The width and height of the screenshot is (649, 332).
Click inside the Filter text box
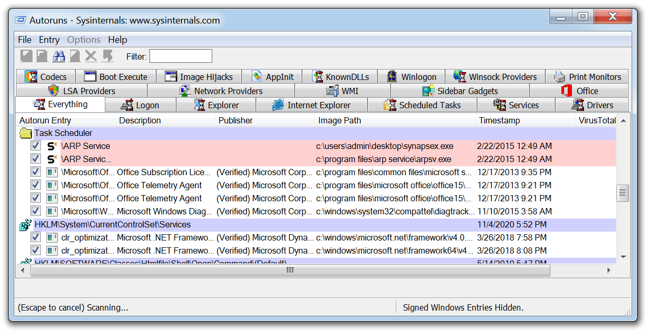(x=181, y=56)
